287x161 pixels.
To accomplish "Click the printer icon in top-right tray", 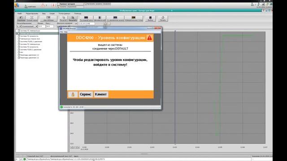I will tap(263, 4).
